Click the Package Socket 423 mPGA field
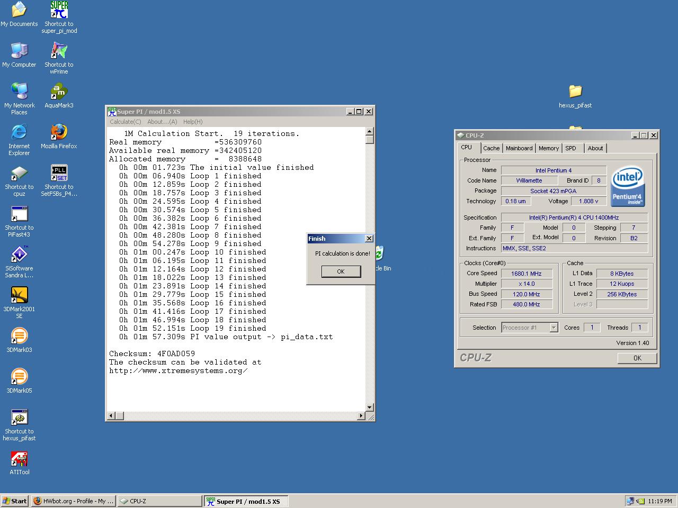The width and height of the screenshot is (678, 508). (x=554, y=191)
